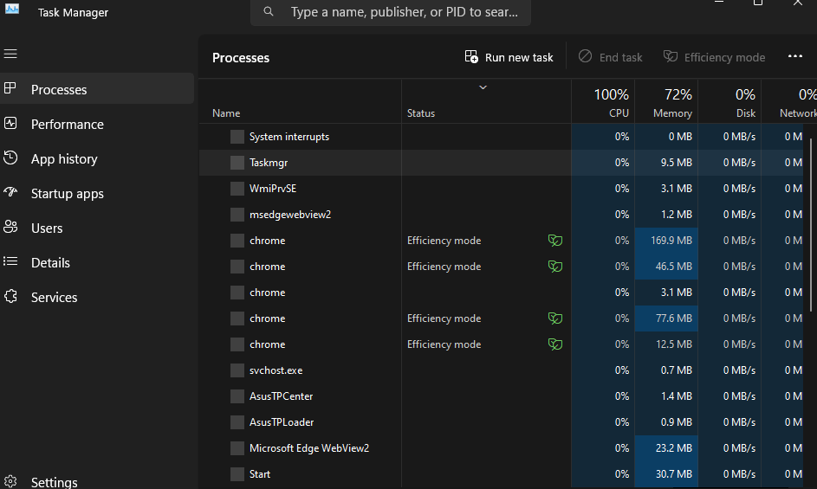Click the Processes sidebar icon
The width and height of the screenshot is (817, 489).
click(10, 88)
